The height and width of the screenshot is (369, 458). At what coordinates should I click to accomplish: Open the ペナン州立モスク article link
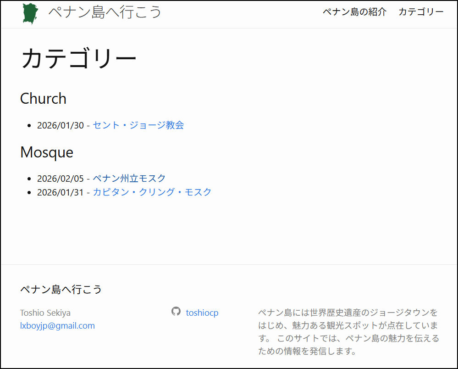coord(129,178)
